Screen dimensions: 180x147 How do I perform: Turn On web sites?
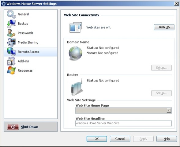[164, 27]
